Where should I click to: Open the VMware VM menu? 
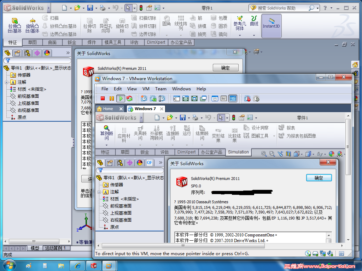point(146,89)
